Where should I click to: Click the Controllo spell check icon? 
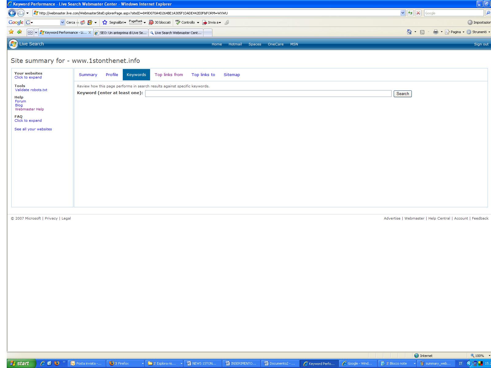coord(178,22)
